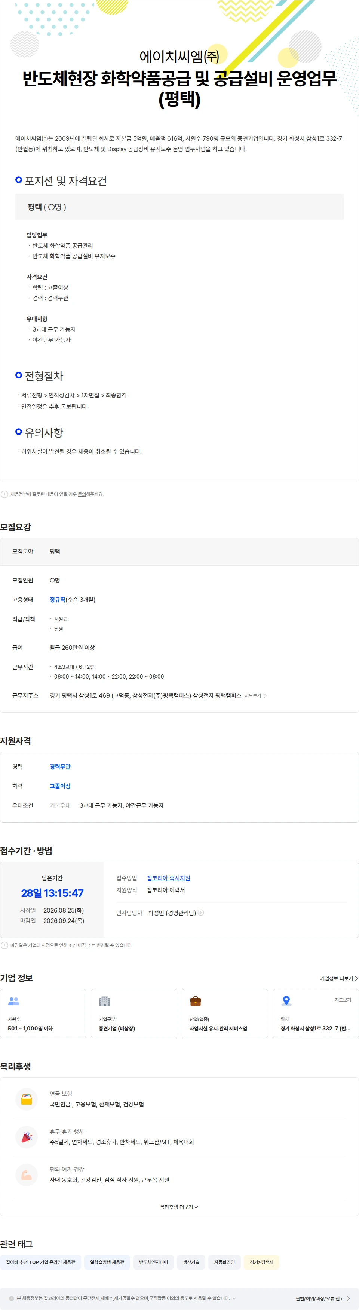Viewport: 359px width, 1310px height.
Task: Select the 자동화라인 tag
Action: point(224,1262)
